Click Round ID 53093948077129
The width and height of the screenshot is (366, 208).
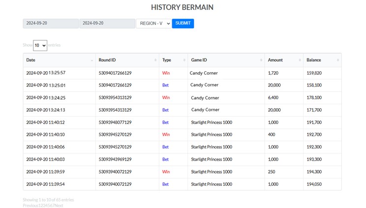click(115, 122)
